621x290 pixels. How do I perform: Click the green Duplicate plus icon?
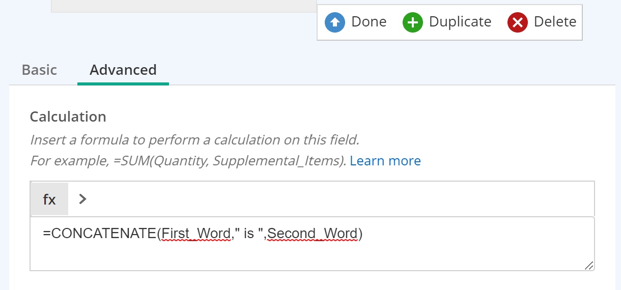coord(413,22)
